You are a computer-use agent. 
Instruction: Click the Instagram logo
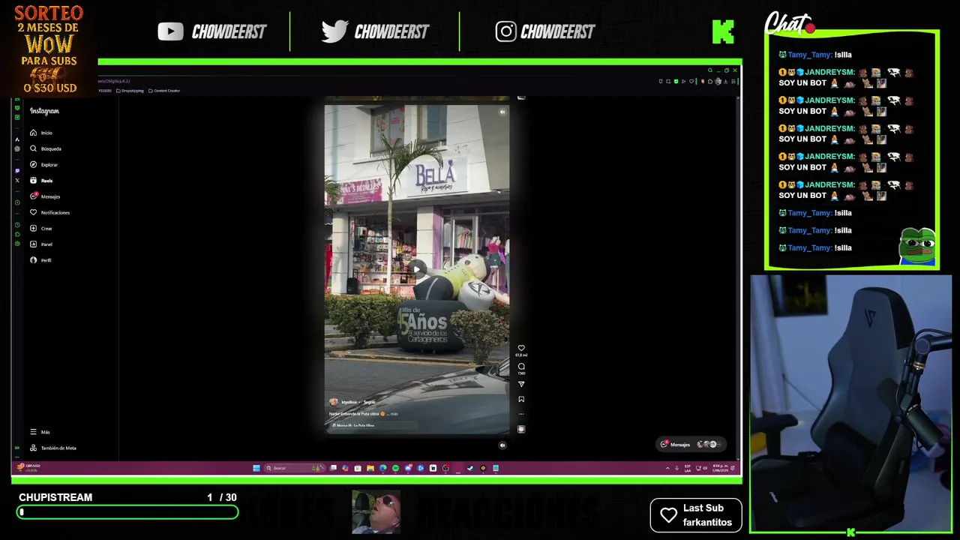[x=44, y=111]
